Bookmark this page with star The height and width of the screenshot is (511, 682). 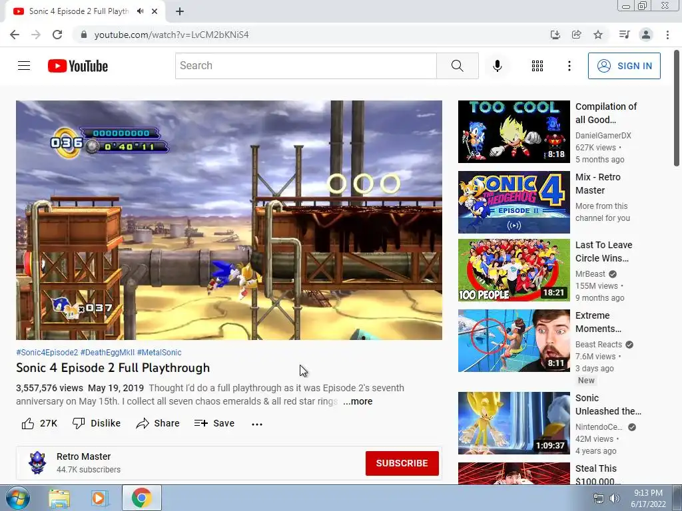click(598, 35)
